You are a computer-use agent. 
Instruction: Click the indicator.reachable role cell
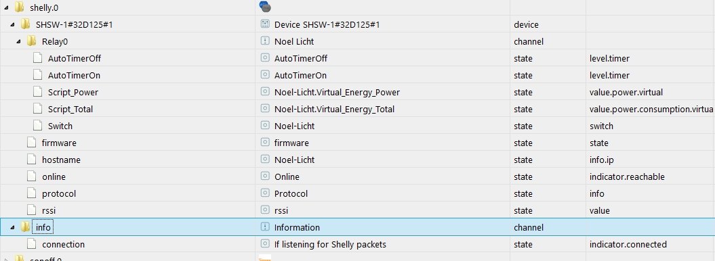[x=627, y=176]
